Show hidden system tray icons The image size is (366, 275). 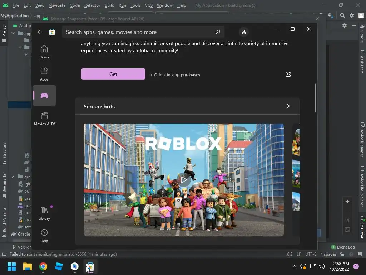click(295, 266)
